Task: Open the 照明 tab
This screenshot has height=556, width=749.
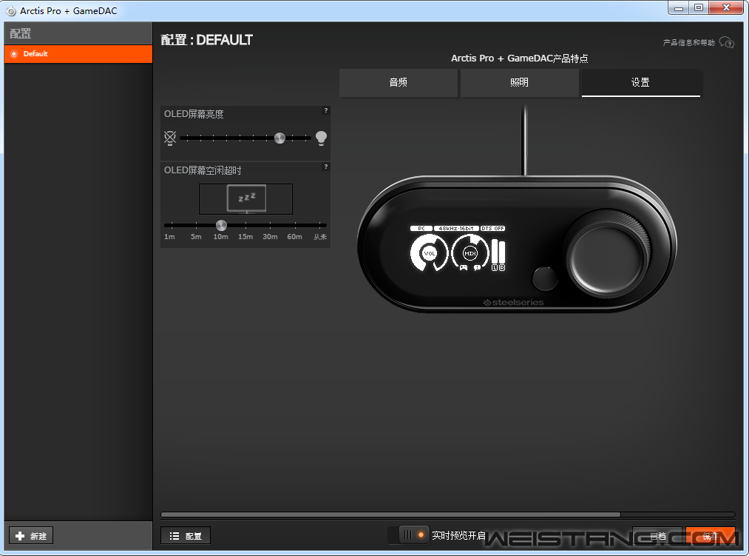Action: pyautogui.click(x=519, y=83)
